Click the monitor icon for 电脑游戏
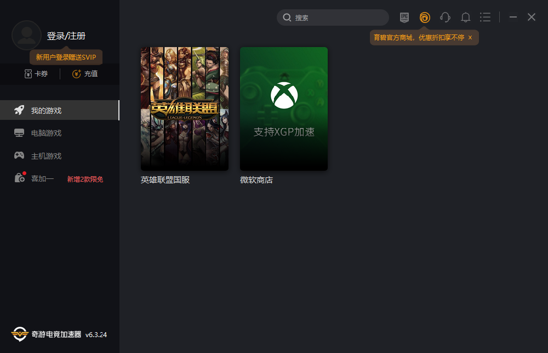 click(19, 132)
